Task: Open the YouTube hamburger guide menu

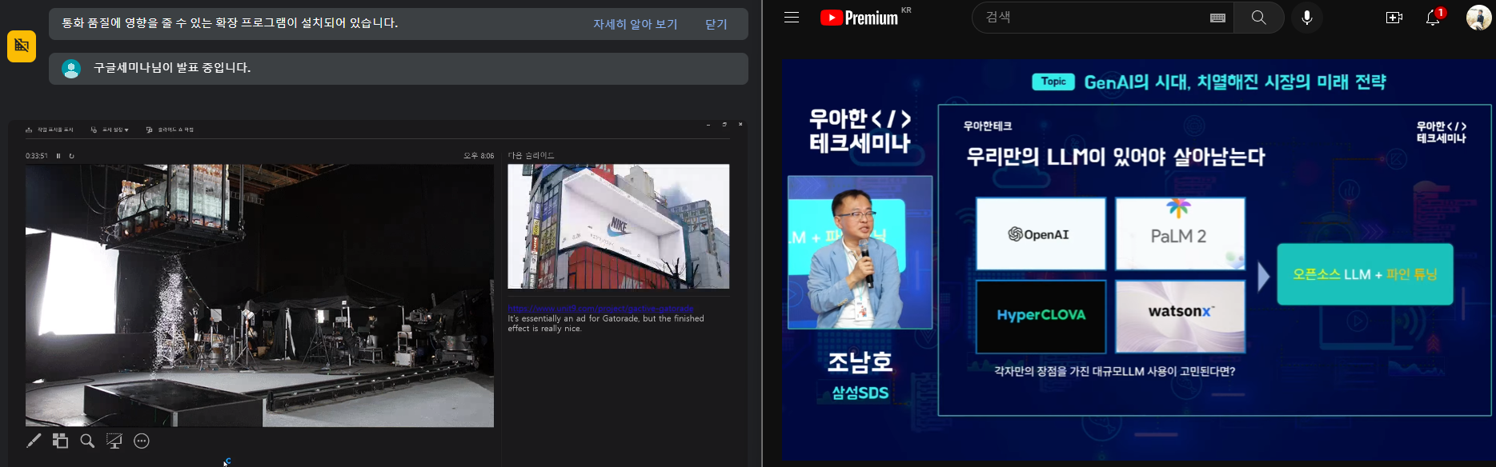Action: coord(792,18)
